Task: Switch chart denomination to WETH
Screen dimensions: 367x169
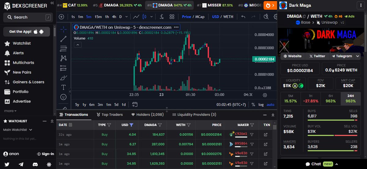Action: coord(228,17)
